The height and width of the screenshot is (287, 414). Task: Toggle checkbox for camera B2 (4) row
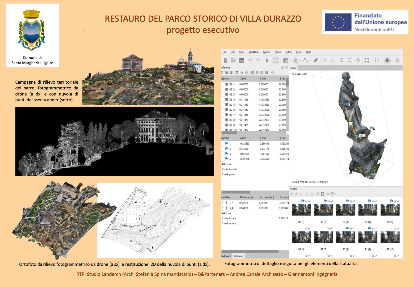coord(223,100)
